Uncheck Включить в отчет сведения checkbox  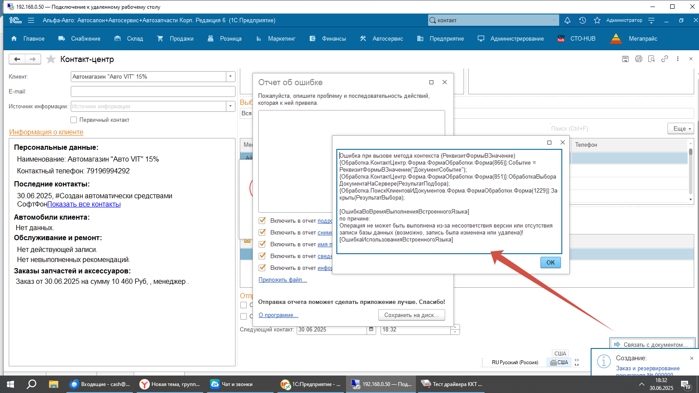[262, 256]
